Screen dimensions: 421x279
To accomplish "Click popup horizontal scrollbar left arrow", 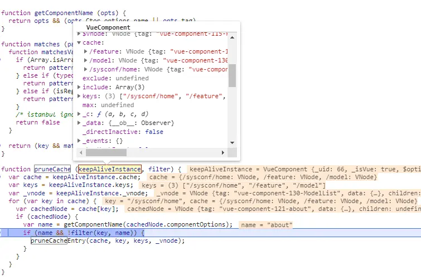I will 81,153.
